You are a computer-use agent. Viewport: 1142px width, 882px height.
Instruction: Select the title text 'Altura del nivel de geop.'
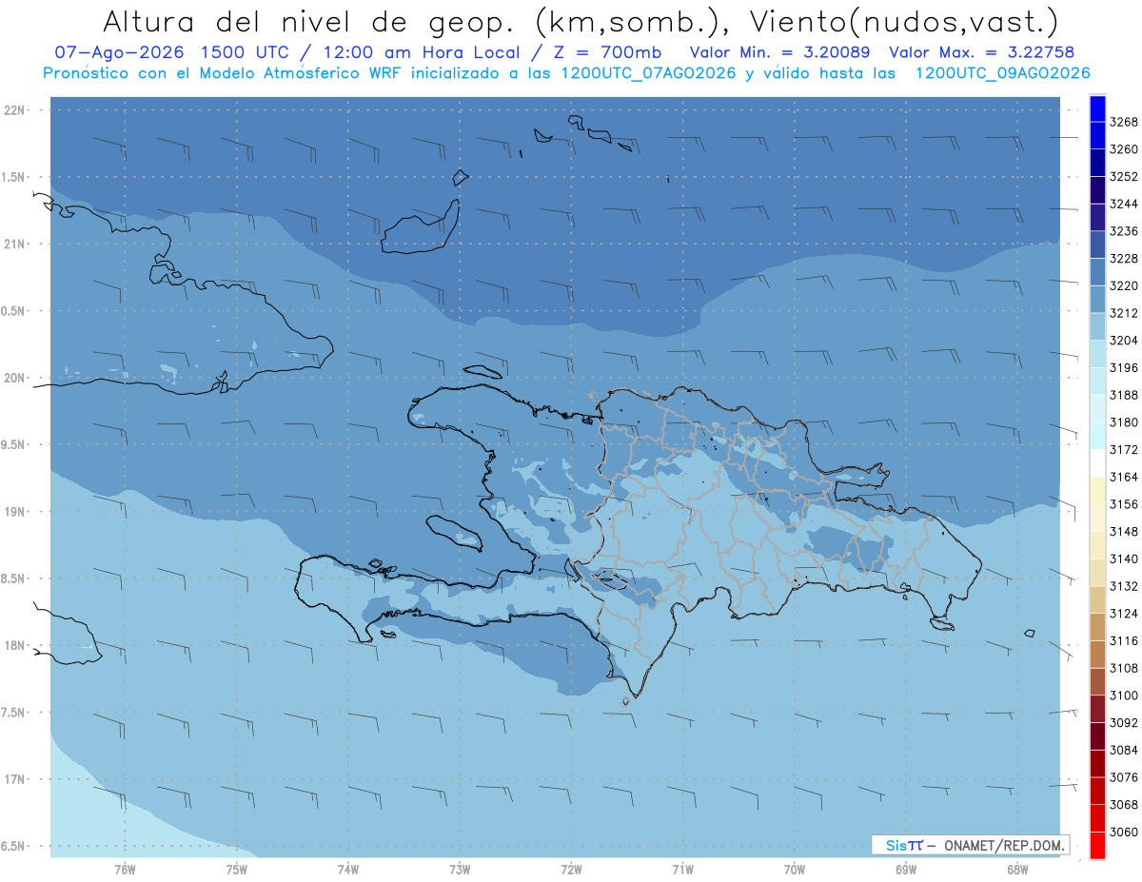(311, 21)
